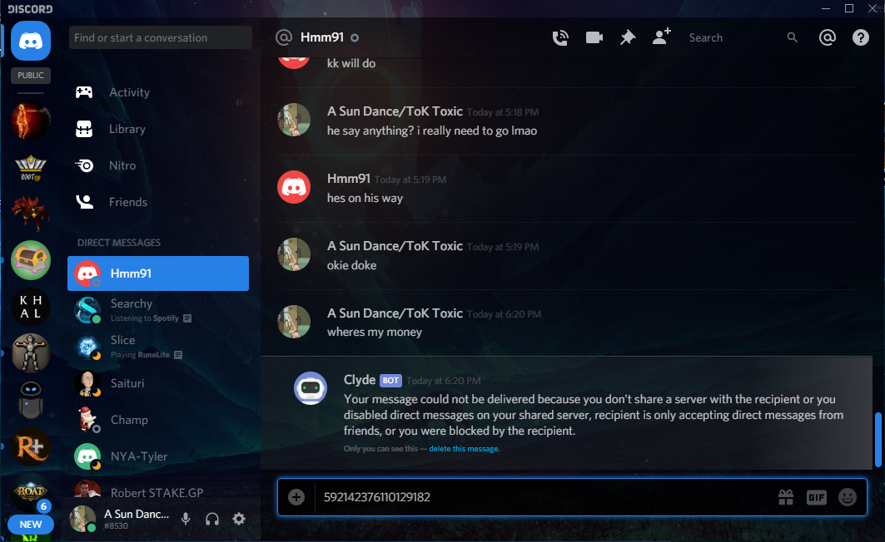Click the A Sun Dance user panel avatar
This screenshot has width=885, height=542.
pos(82,519)
